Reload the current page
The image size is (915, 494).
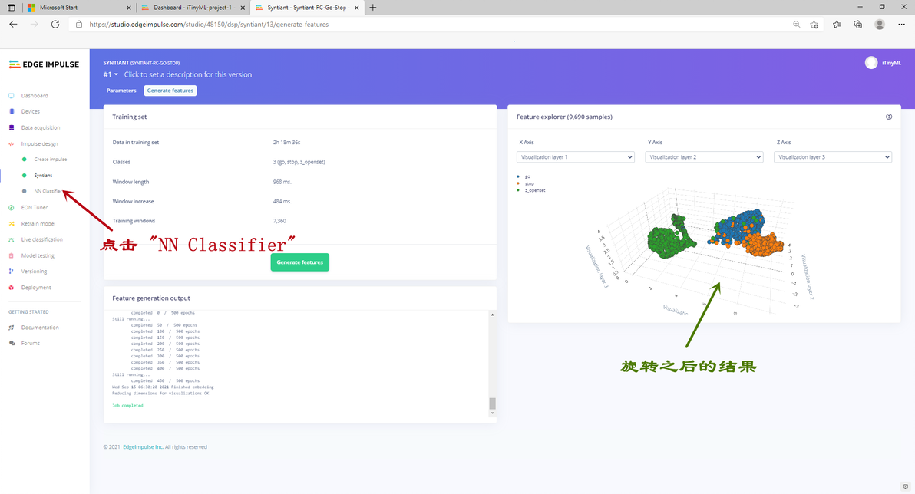coord(55,25)
